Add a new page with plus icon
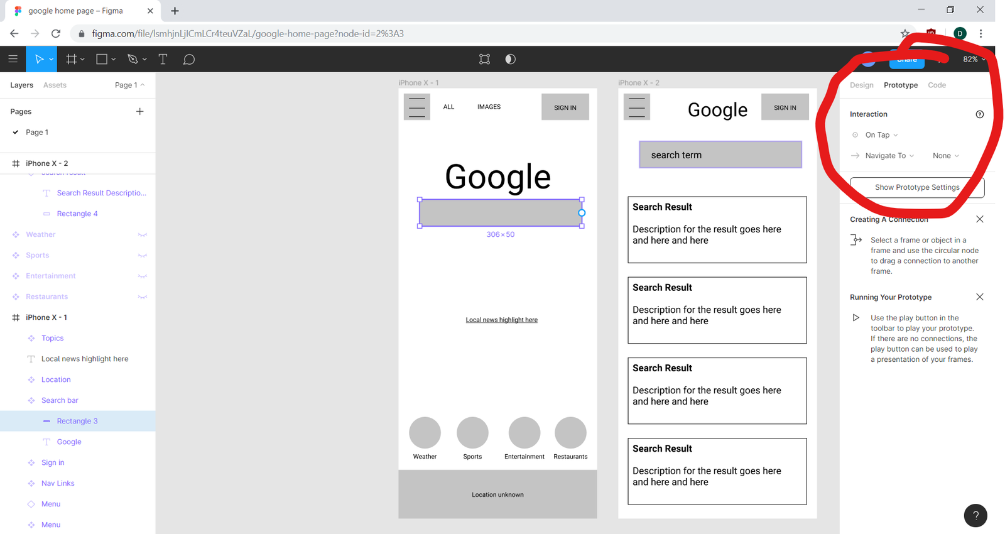 139,111
